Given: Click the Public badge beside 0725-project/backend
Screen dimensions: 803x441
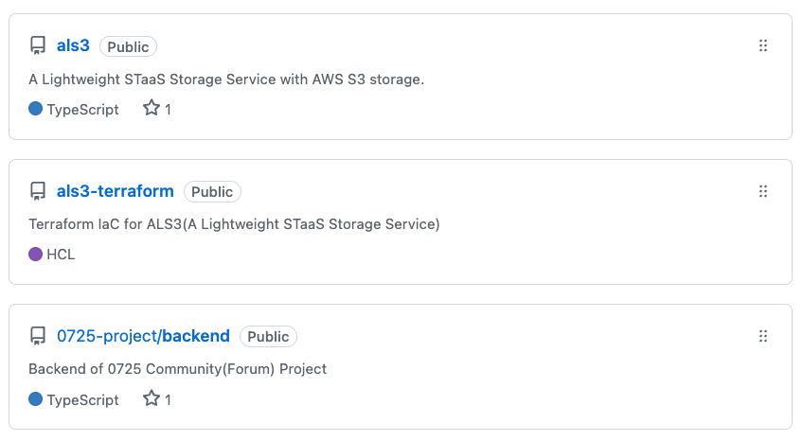Looking at the screenshot, I should pyautogui.click(x=268, y=337).
